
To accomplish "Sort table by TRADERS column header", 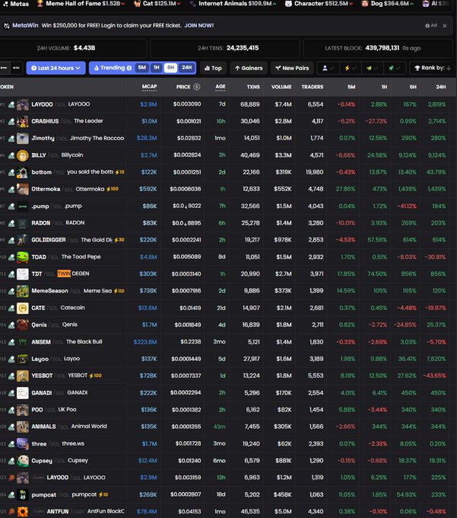I will [x=313, y=87].
